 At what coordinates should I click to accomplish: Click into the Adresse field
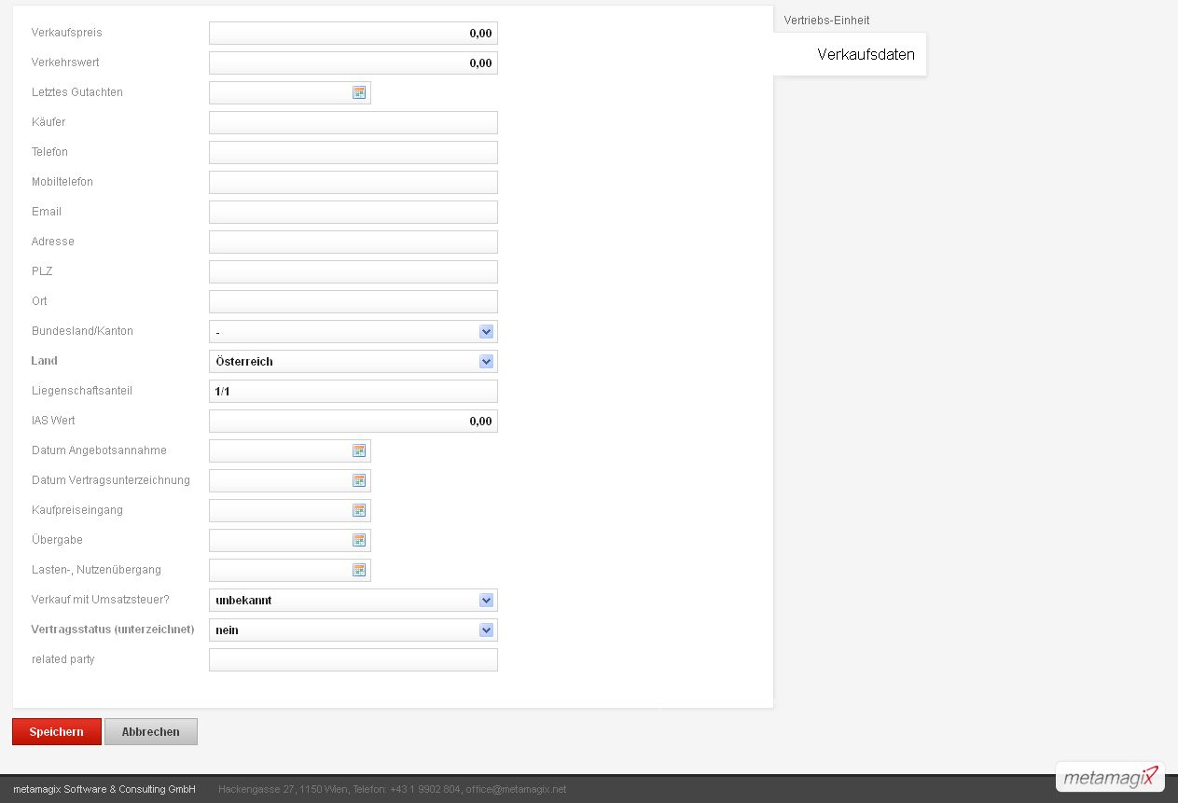353,242
